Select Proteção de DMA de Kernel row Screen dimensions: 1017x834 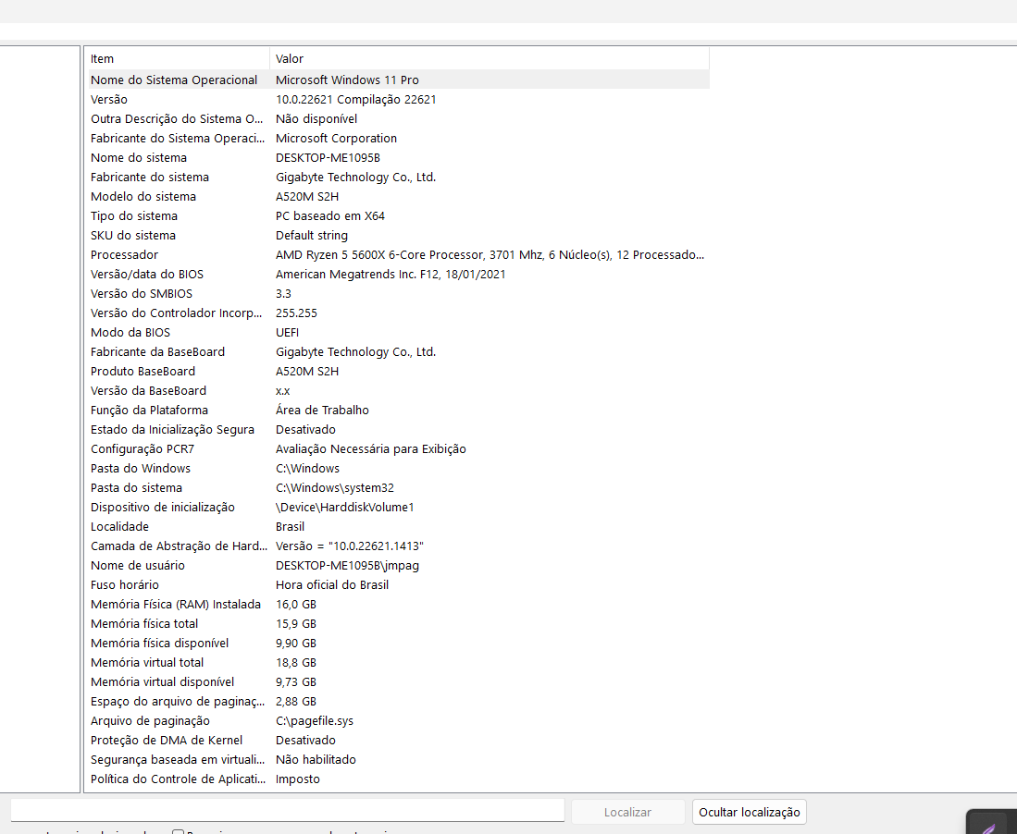[x=398, y=741]
